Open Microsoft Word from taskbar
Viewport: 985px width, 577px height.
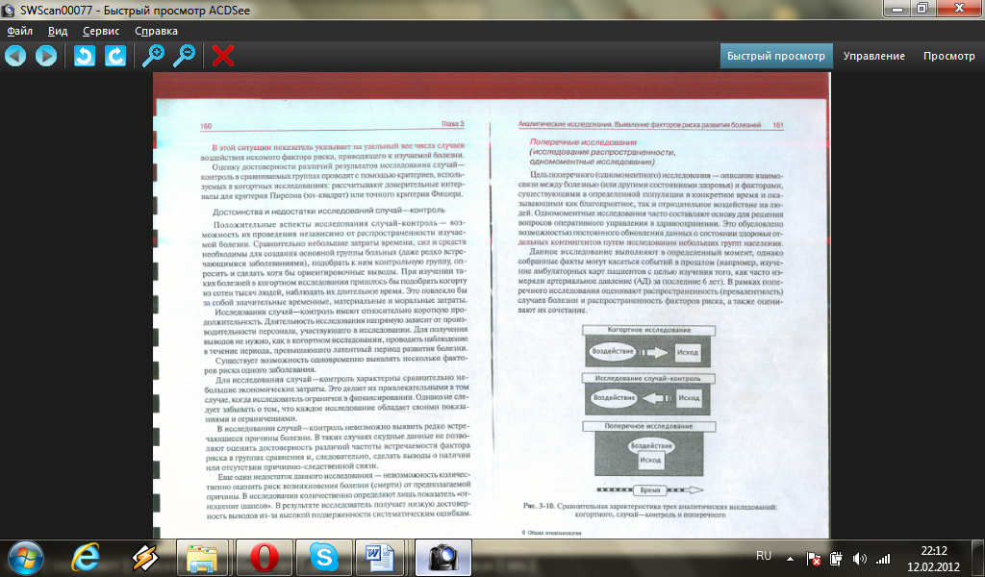[381, 558]
